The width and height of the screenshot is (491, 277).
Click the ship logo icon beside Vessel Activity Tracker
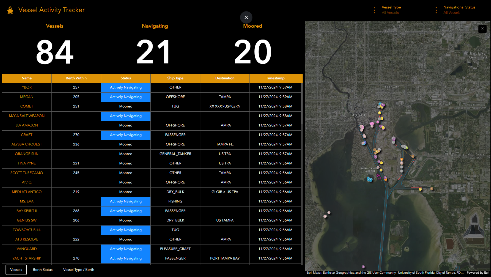(10, 10)
